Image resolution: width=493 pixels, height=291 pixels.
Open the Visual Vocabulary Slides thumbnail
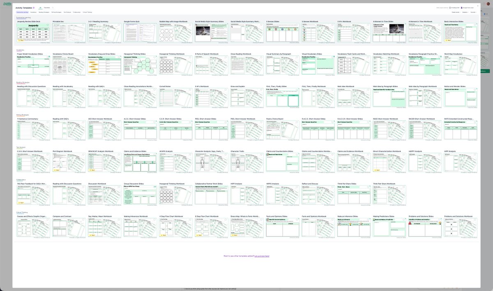pyautogui.click(x=318, y=65)
